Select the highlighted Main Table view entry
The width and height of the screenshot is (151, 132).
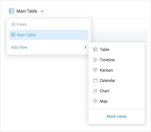49,35
